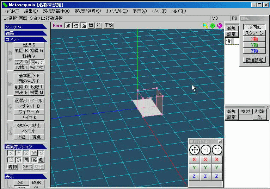Select the 押出 E extrude command

pos(22,93)
